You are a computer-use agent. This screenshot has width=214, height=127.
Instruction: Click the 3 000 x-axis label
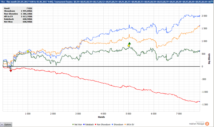coord(78,114)
